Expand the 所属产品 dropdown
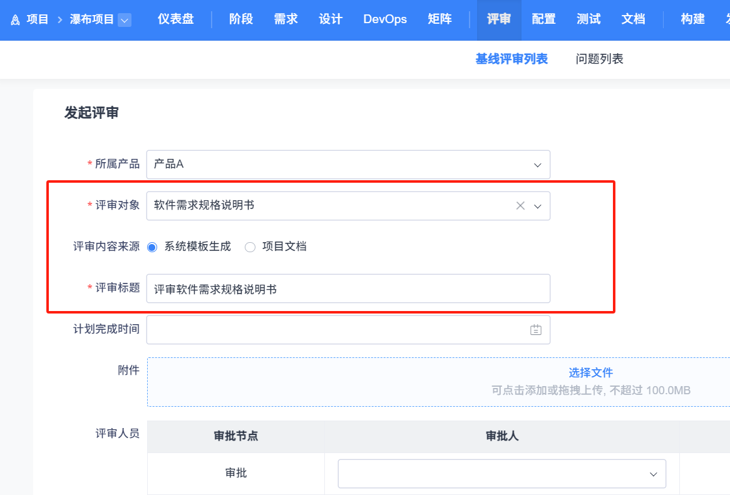 pyautogui.click(x=537, y=165)
